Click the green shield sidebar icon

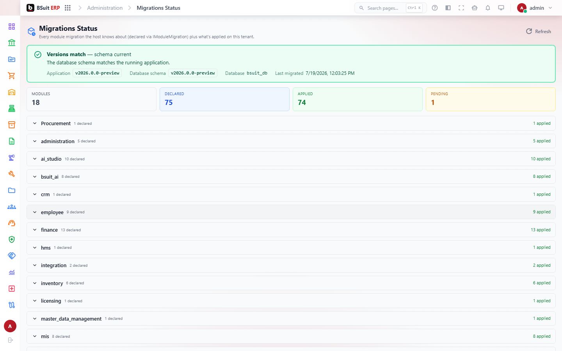pyautogui.click(x=12, y=239)
